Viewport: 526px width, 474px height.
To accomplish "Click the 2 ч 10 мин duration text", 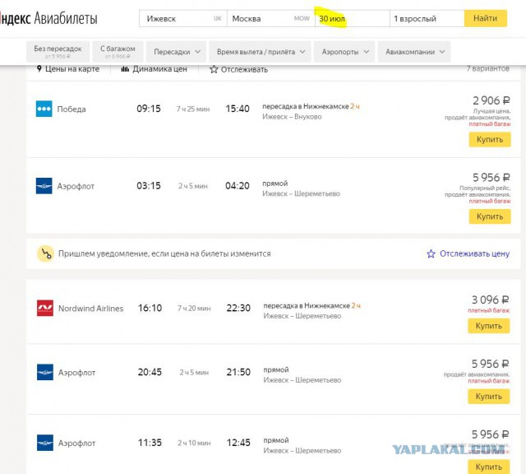I will [194, 443].
